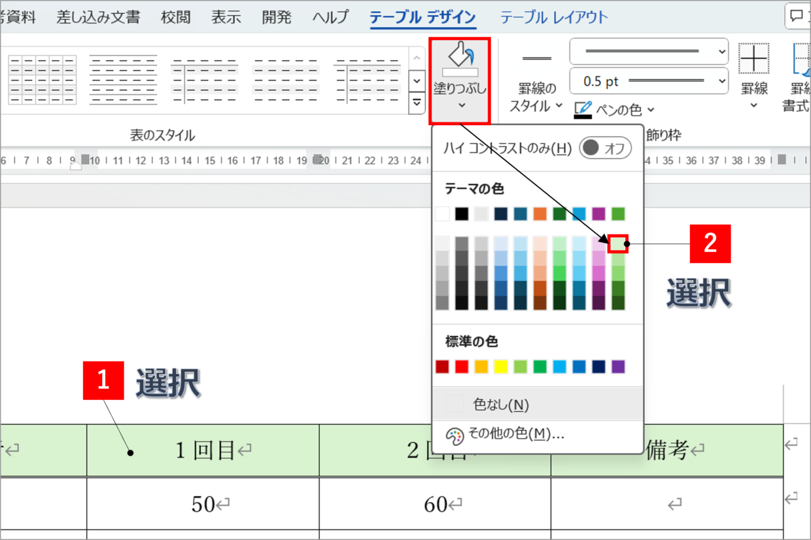Screen dimensions: 811x540
Task: Expand the table styles gallery (more button)
Action: [x=417, y=103]
